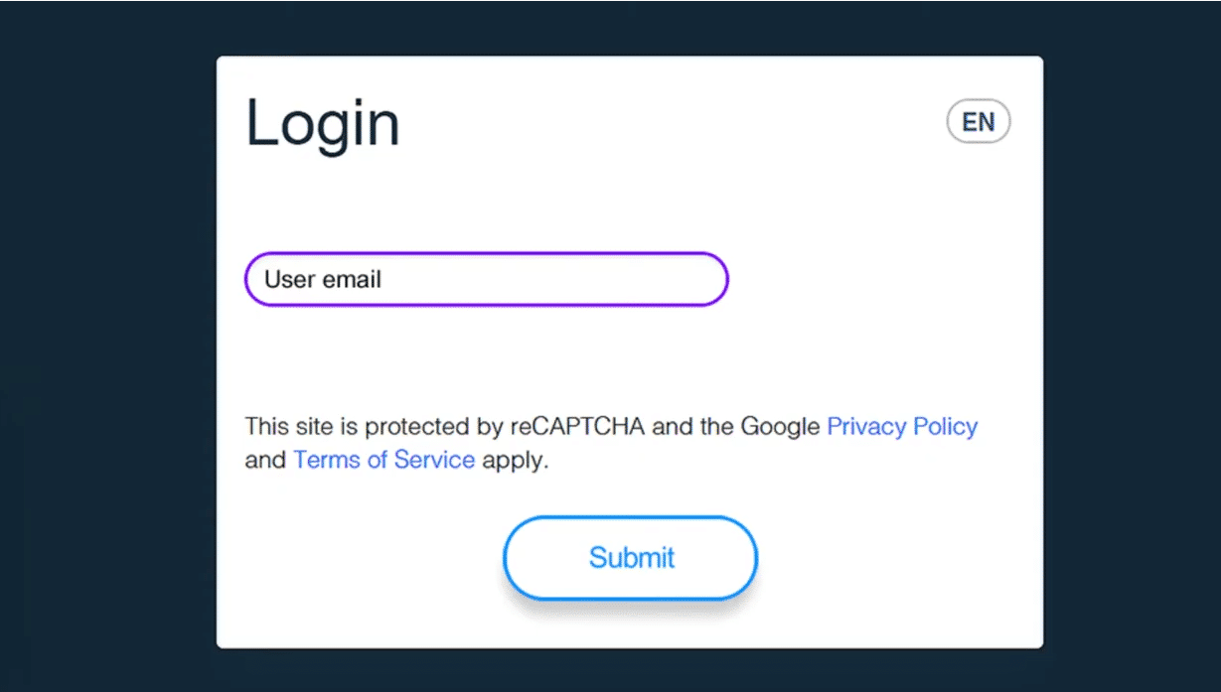Click the Login heading text
1221x692 pixels.
tap(323, 124)
